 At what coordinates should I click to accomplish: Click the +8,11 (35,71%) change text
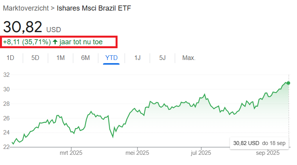(27, 42)
